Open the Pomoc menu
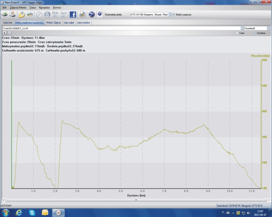 (57, 7)
